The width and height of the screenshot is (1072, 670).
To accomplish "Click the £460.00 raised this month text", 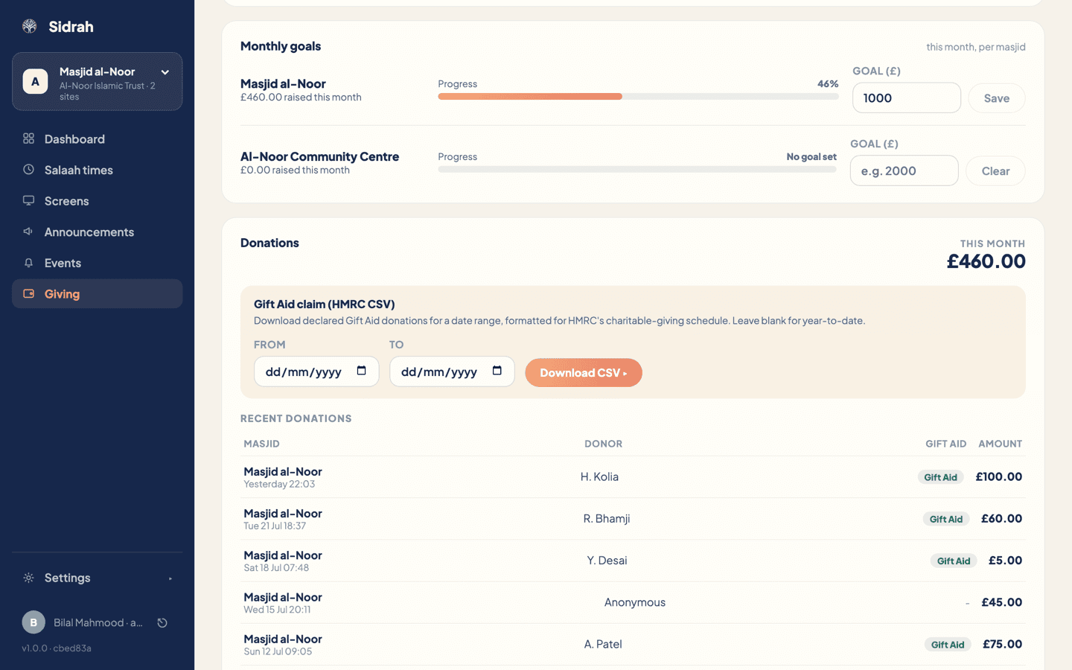I will click(x=301, y=98).
